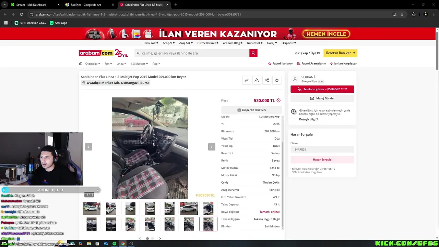Click the home icon in the breadcrumb

point(81,63)
